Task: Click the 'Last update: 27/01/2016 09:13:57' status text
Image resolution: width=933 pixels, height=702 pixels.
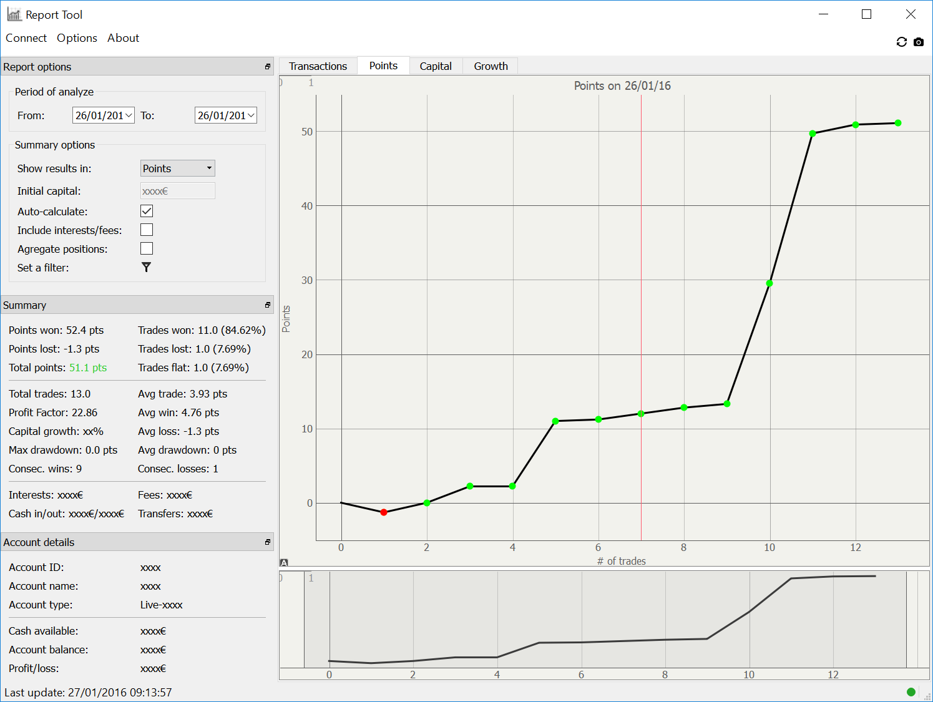Action: [88, 693]
